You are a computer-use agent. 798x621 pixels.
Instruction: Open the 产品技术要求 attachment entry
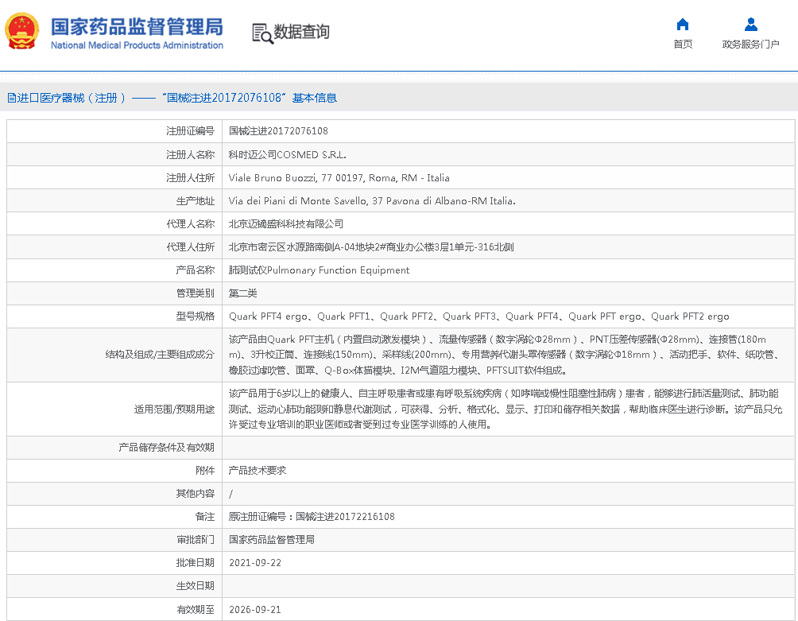point(257,471)
